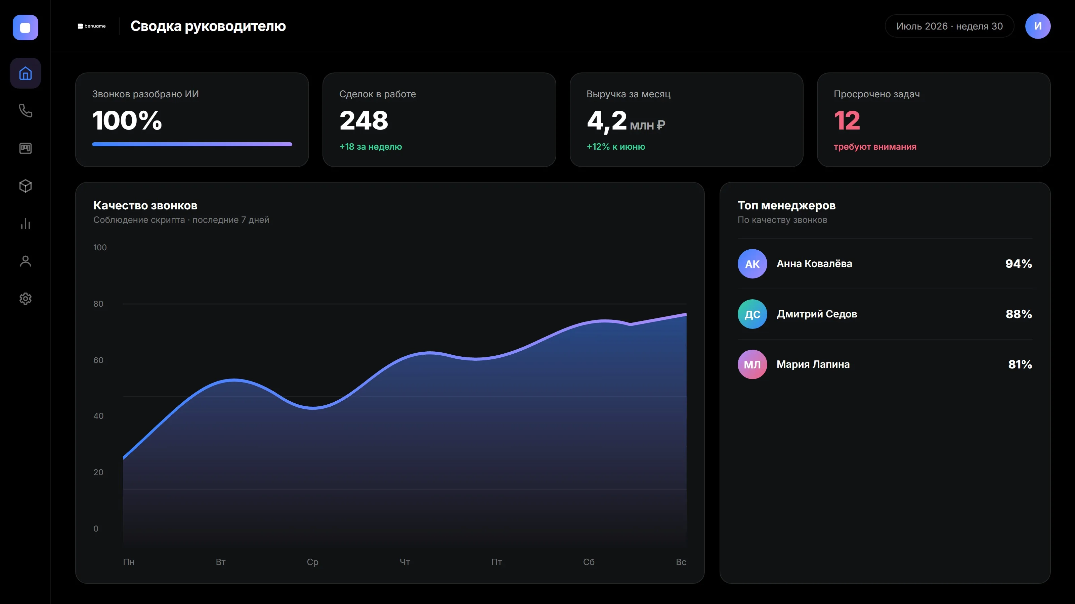Click the app logo at sidebar top
The image size is (1075, 604).
tap(26, 28)
